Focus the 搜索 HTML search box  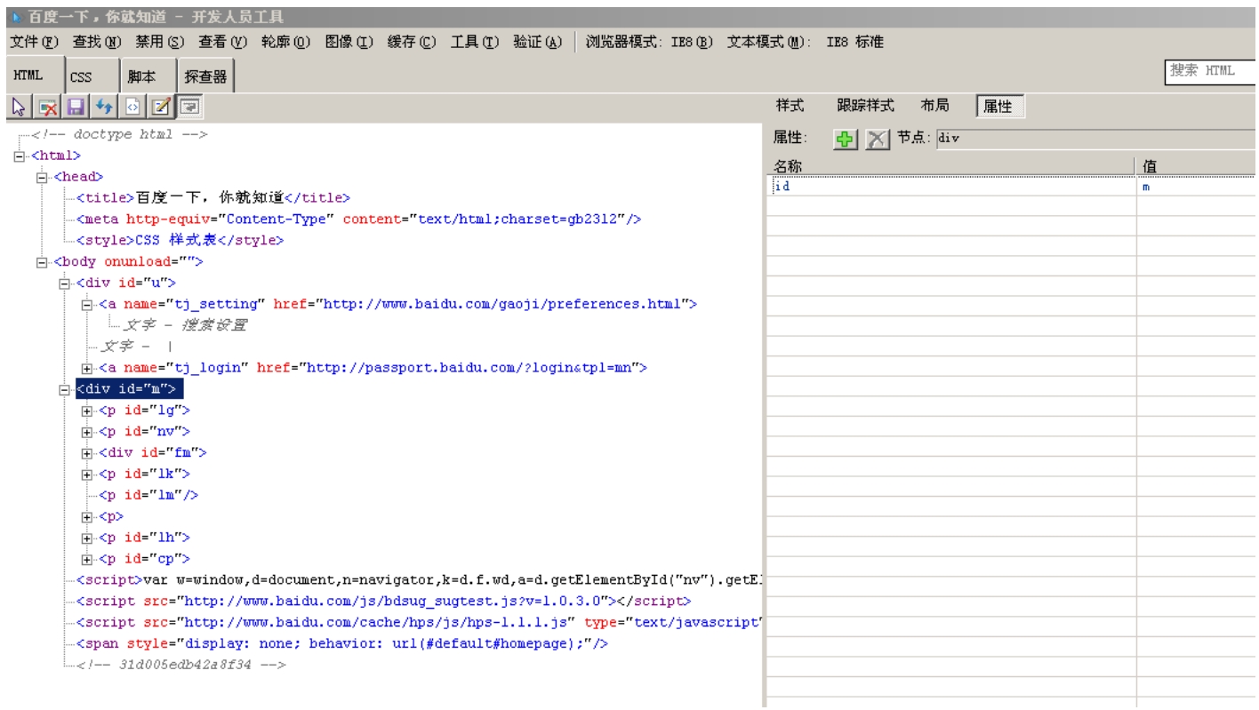point(1211,72)
